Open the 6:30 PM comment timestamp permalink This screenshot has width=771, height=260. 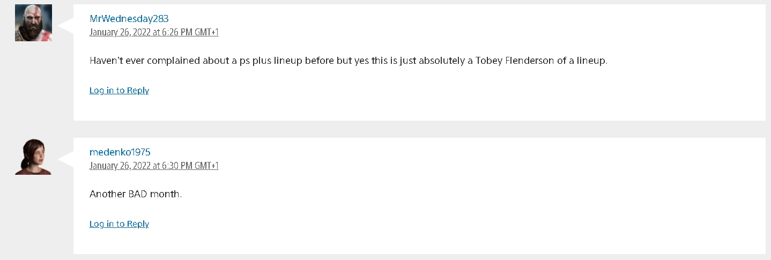pos(154,166)
